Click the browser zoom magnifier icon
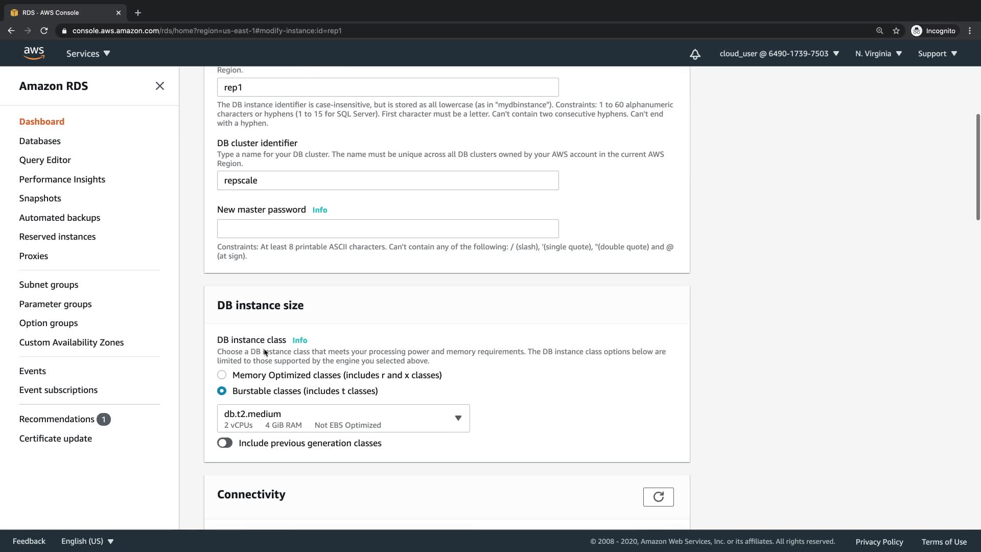 pos(879,31)
